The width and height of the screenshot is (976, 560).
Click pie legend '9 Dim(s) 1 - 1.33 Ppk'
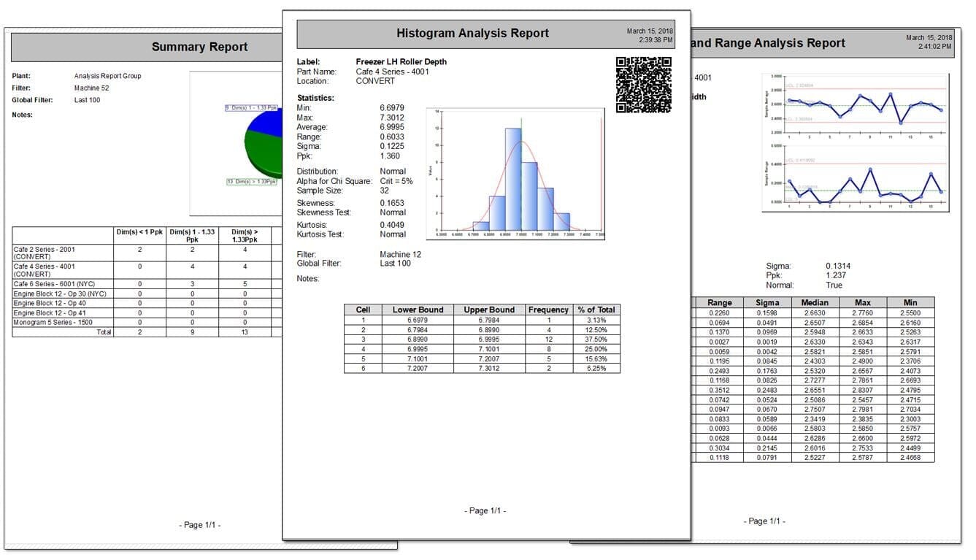[x=253, y=108]
